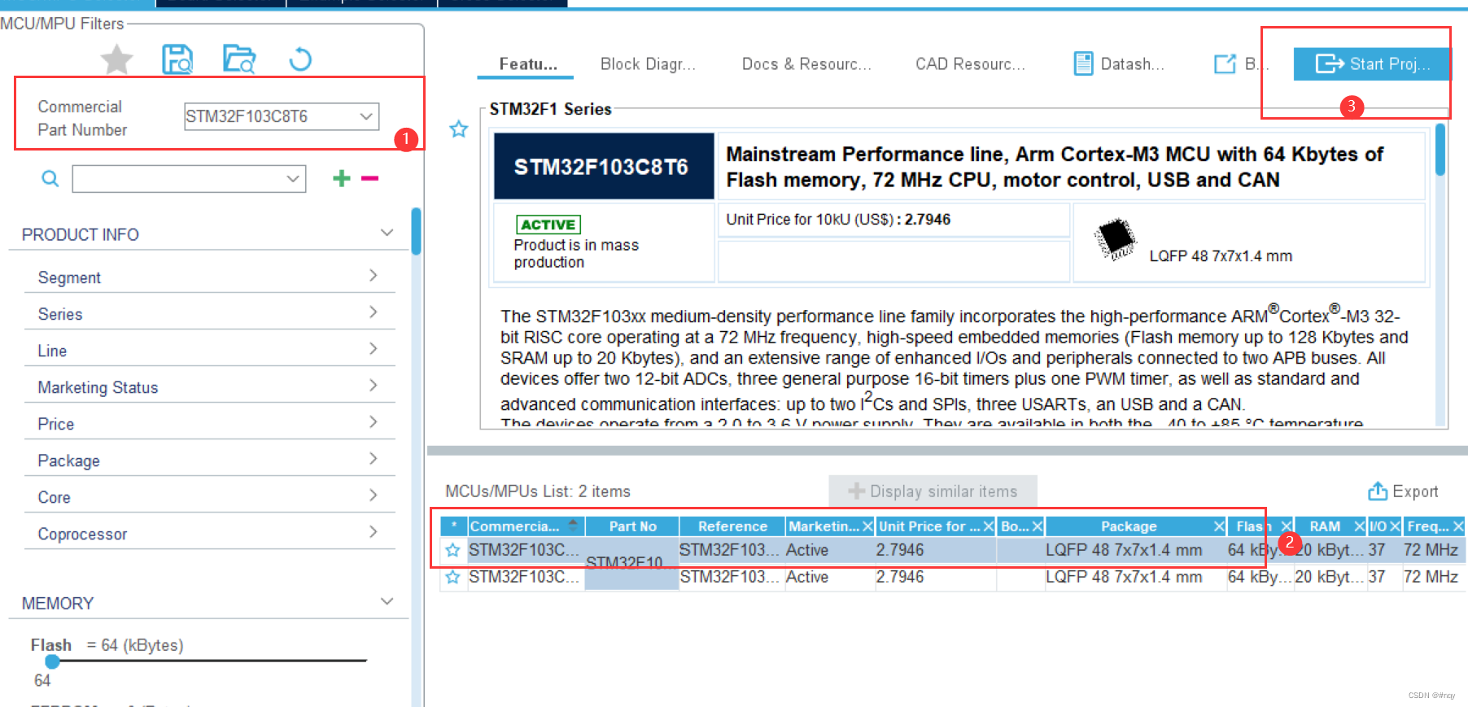Reset all filters with the circular arrow icon
The height and width of the screenshot is (707, 1468).
(300, 59)
